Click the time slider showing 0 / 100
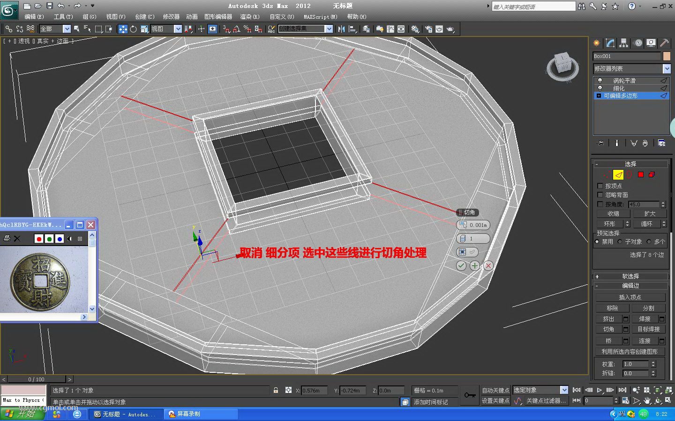 (x=37, y=379)
